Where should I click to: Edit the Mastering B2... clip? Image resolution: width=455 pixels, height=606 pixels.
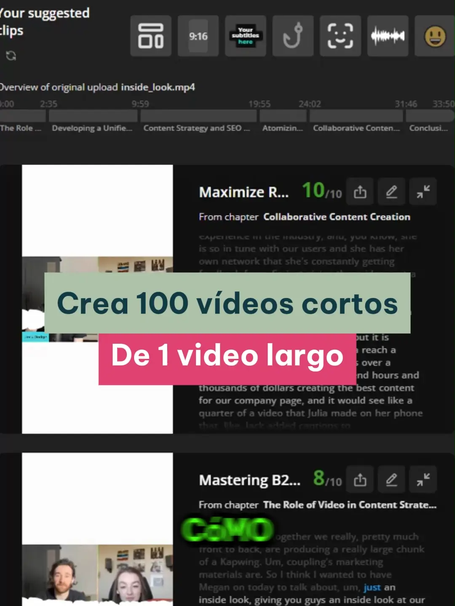coord(391,480)
